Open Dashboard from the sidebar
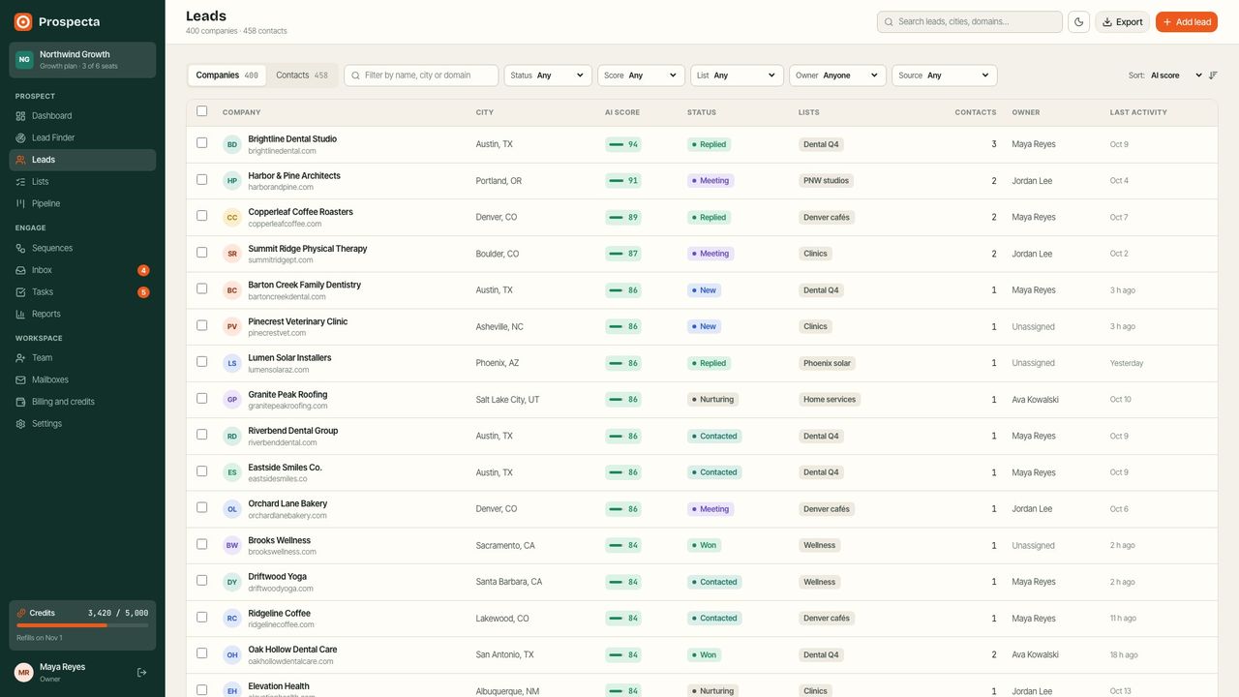The height and width of the screenshot is (697, 1239). tap(82, 116)
